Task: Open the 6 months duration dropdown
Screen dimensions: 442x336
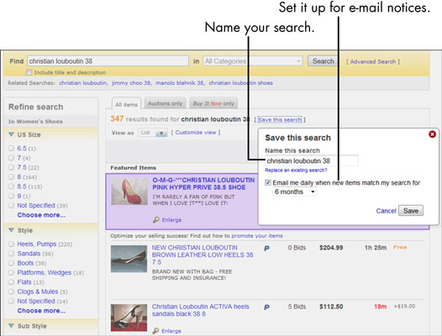Action: tap(294, 192)
